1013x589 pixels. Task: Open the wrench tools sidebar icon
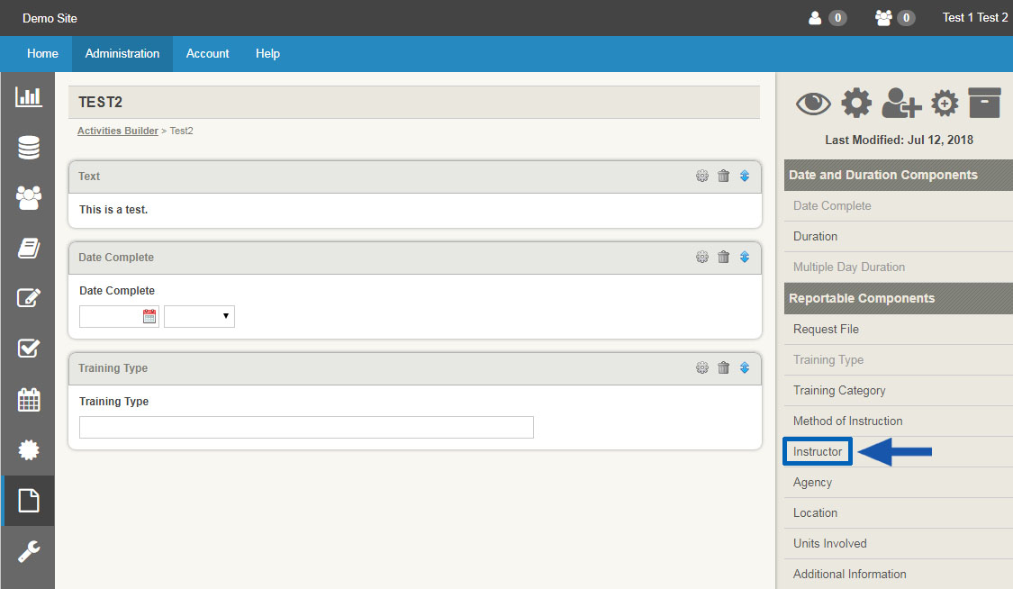pos(29,551)
